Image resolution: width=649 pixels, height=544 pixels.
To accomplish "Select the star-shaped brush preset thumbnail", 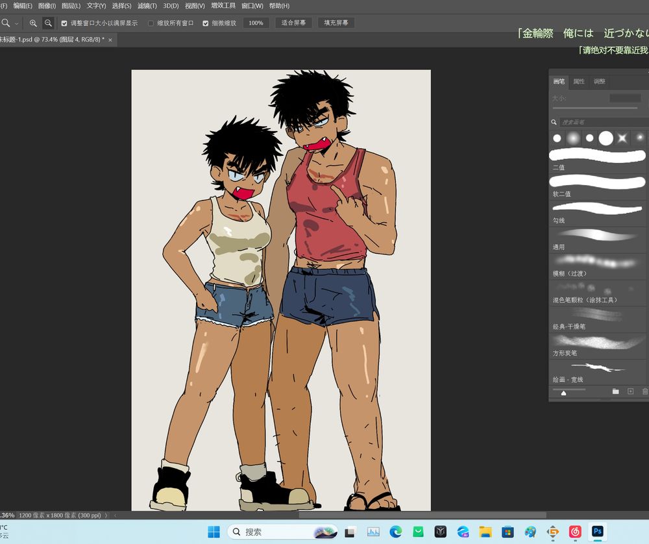I will coord(622,138).
